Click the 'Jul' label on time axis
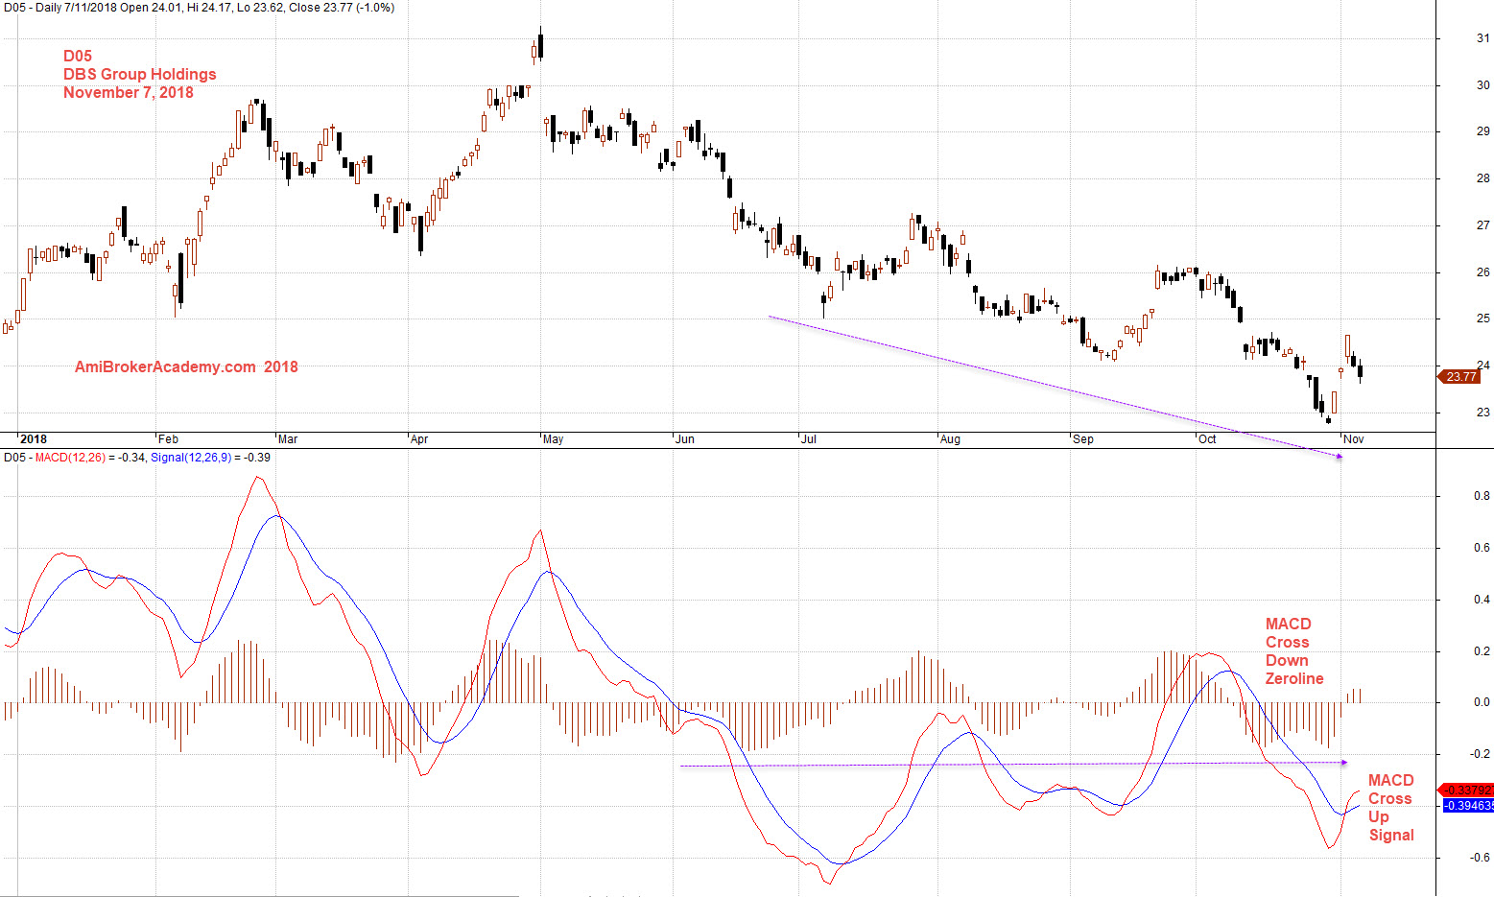 808,439
